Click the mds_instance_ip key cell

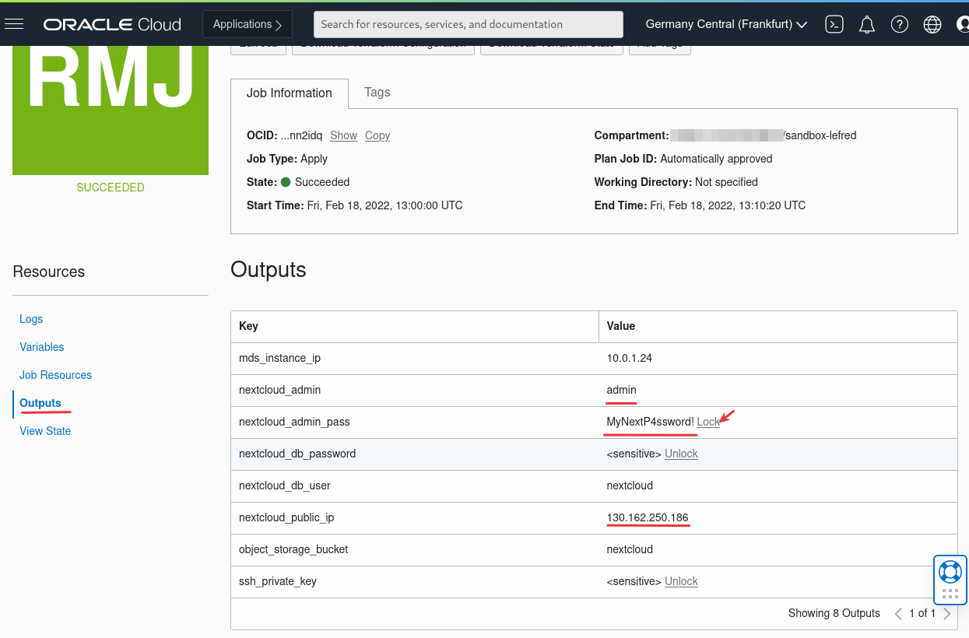415,358
